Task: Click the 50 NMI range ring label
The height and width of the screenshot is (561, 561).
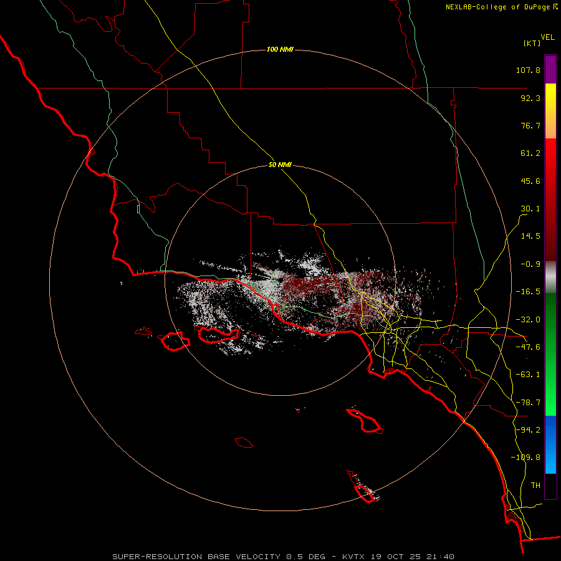Action: click(x=280, y=165)
